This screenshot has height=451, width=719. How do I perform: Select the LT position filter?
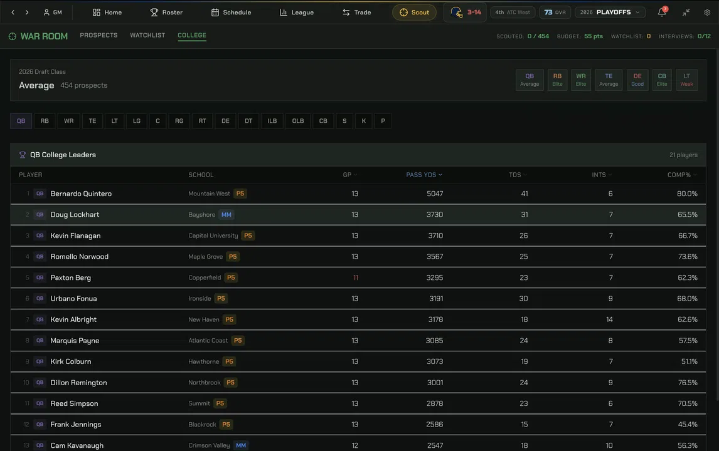click(115, 121)
